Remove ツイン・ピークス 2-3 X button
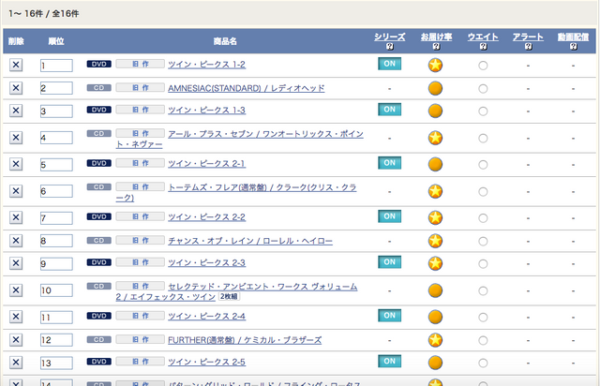600x386 pixels. (x=16, y=263)
